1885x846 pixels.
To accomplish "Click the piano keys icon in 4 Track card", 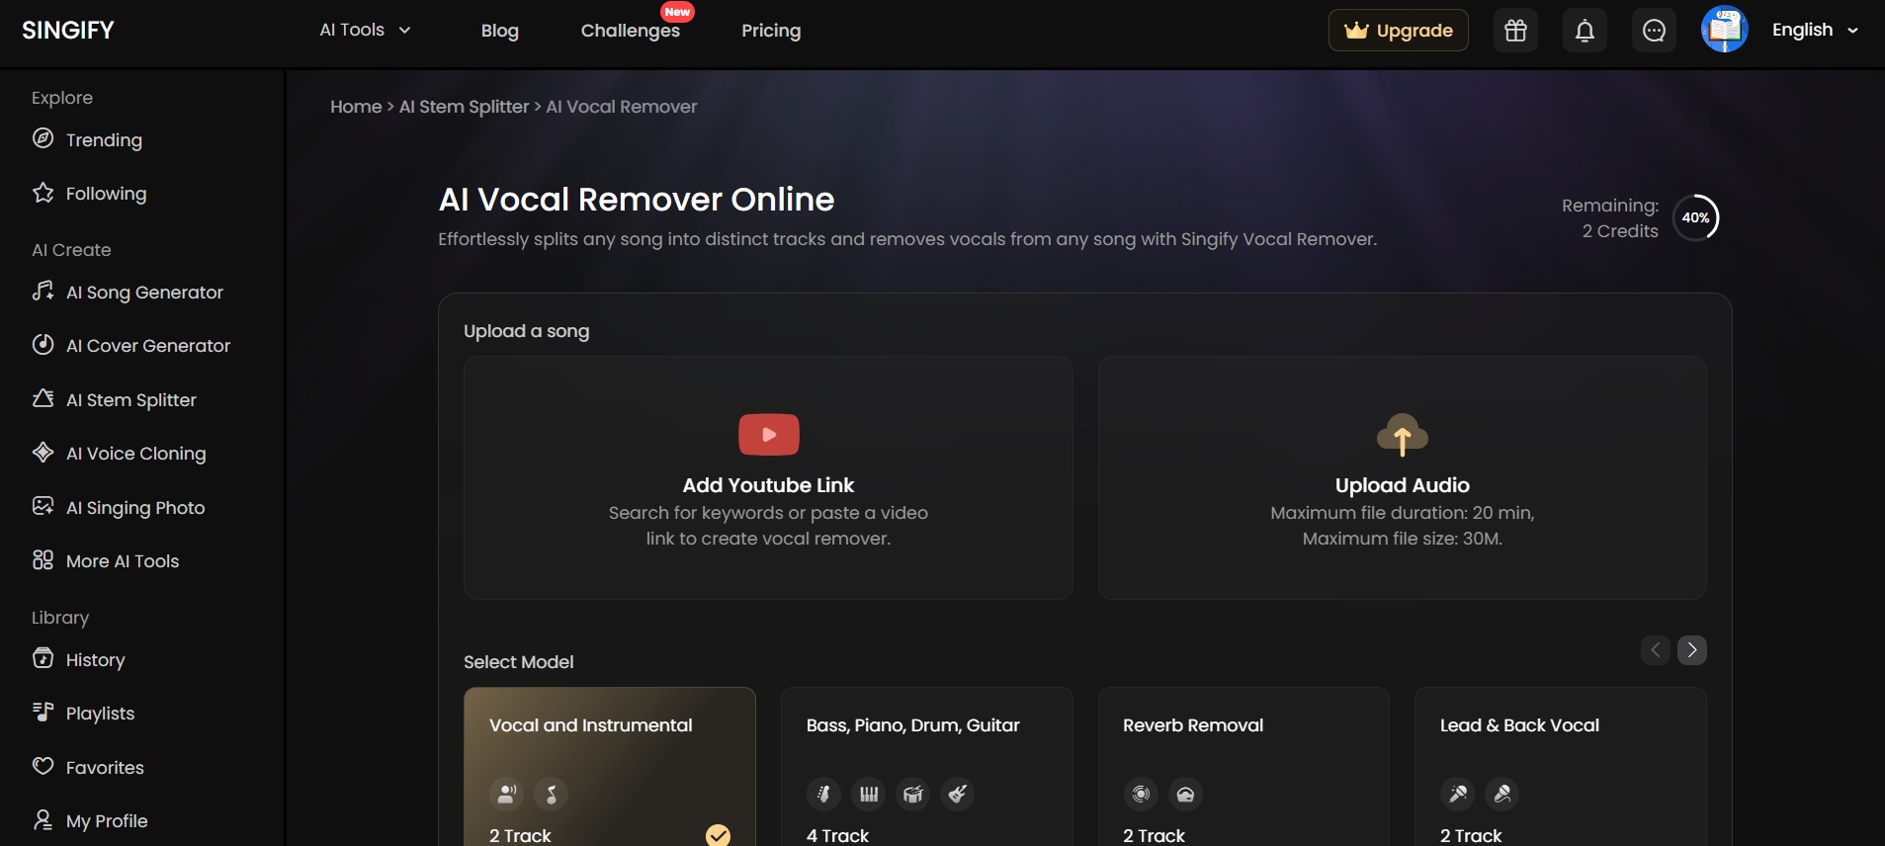I will (x=869, y=794).
